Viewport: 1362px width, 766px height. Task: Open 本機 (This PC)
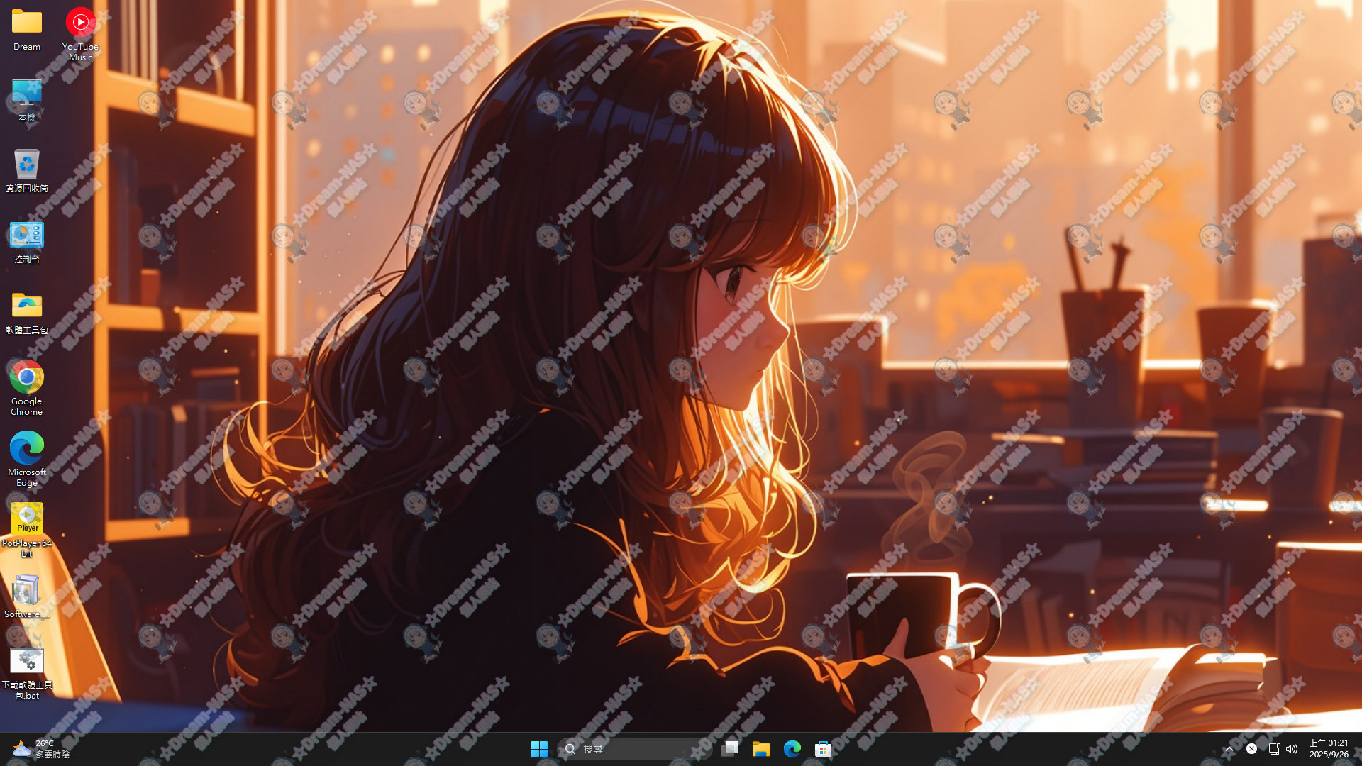click(26, 94)
